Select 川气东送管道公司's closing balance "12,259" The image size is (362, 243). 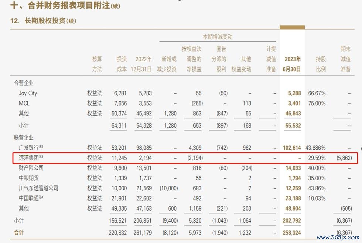293,188
